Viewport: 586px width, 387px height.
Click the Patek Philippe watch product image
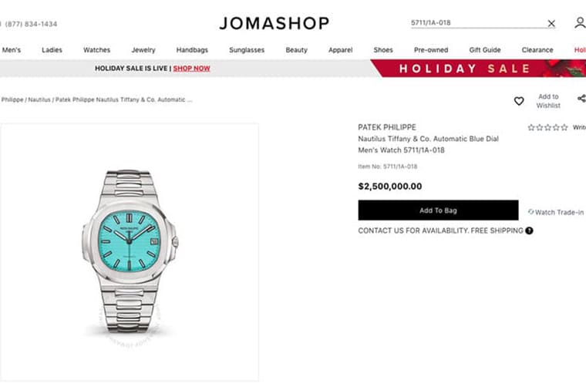[x=130, y=252]
